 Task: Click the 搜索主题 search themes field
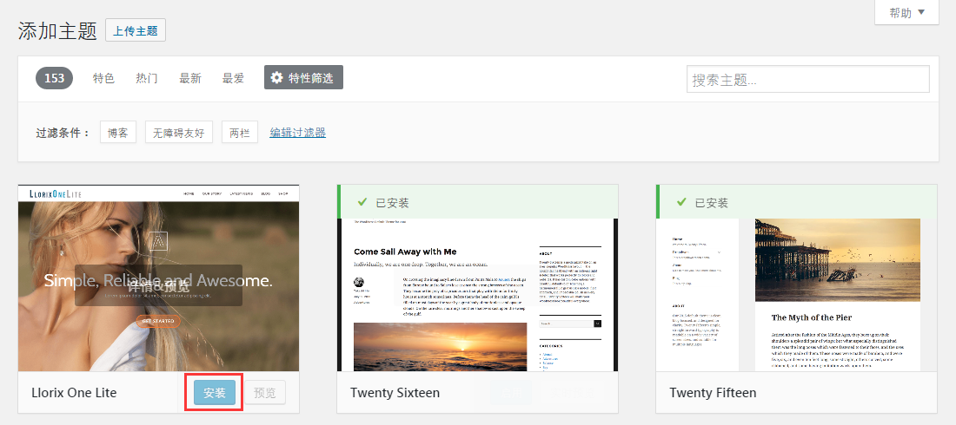[x=808, y=79]
